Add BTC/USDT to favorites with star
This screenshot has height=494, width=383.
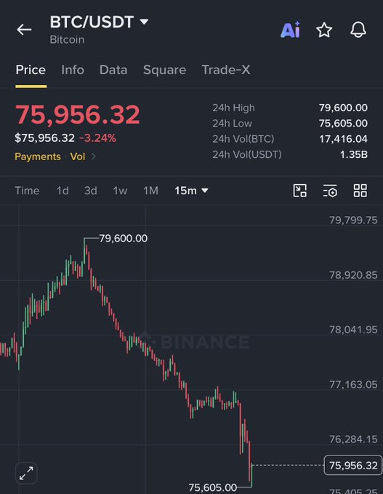324,30
